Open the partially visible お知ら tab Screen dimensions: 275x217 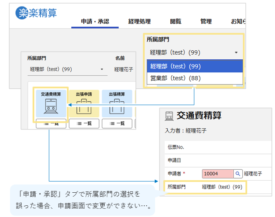point(238,22)
